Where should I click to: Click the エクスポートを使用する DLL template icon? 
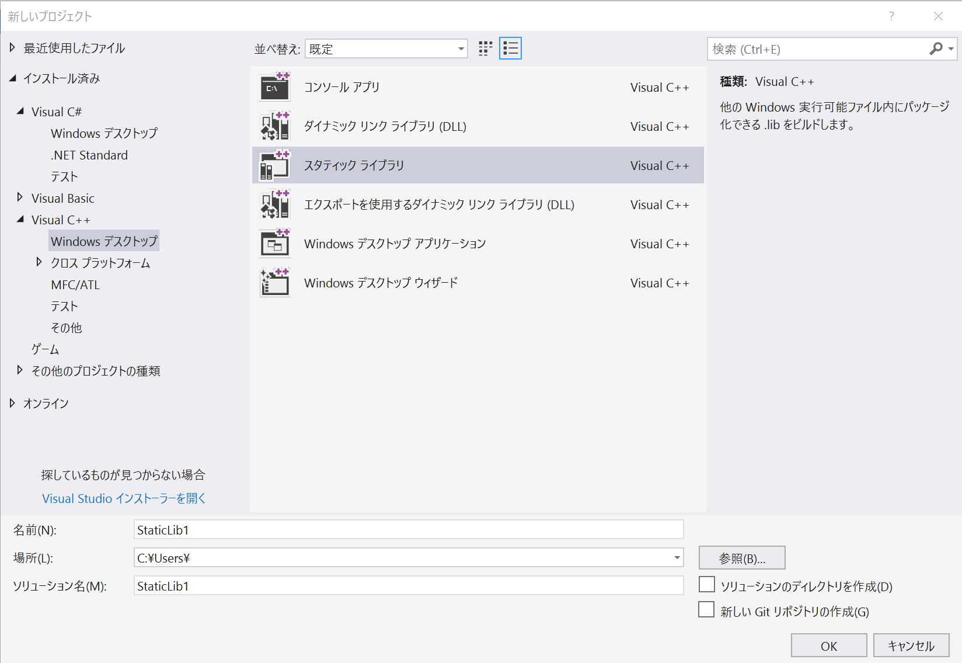coord(274,204)
